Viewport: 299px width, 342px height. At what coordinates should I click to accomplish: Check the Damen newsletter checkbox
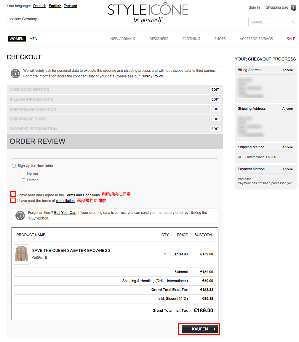coord(23,180)
